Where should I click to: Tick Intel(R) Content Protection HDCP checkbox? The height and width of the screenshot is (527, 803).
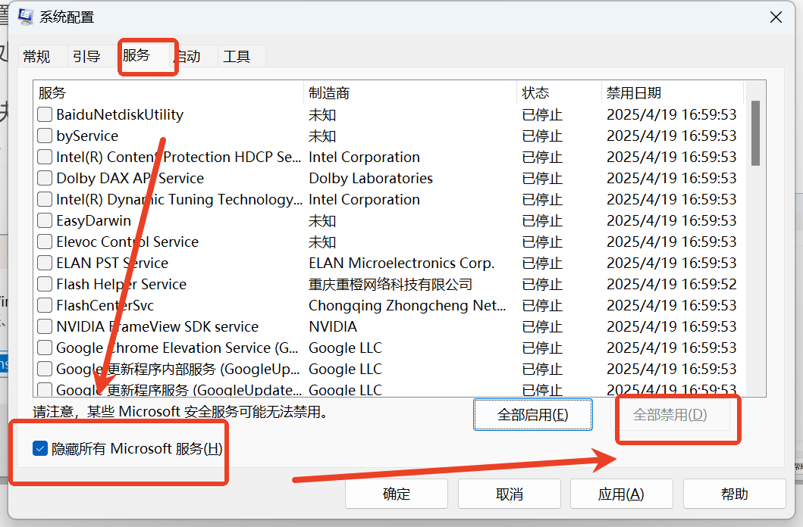[45, 157]
